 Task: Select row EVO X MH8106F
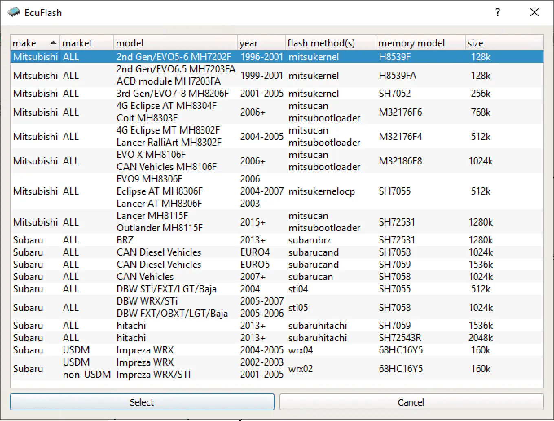click(277, 160)
